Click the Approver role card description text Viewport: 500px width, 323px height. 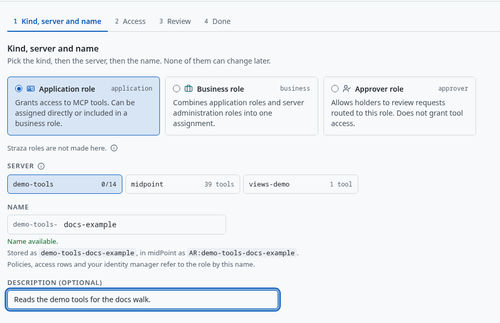pos(397,113)
